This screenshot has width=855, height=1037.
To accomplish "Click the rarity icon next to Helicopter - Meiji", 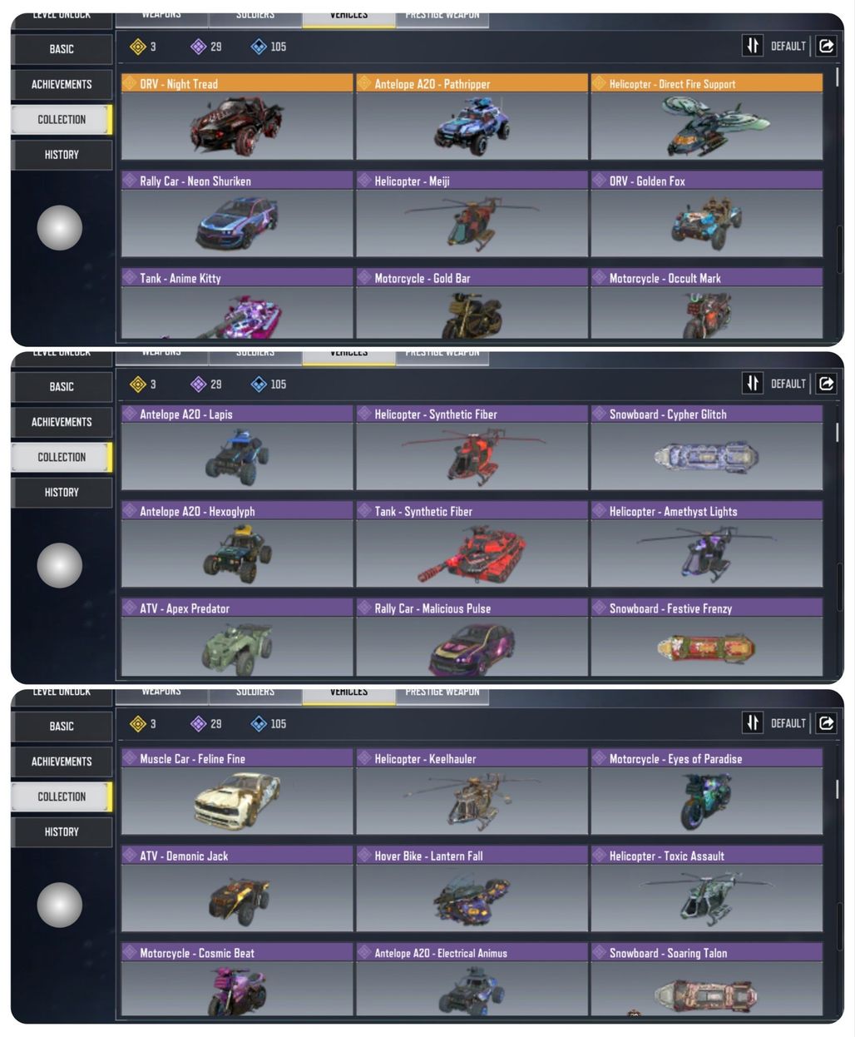I will pyautogui.click(x=364, y=181).
